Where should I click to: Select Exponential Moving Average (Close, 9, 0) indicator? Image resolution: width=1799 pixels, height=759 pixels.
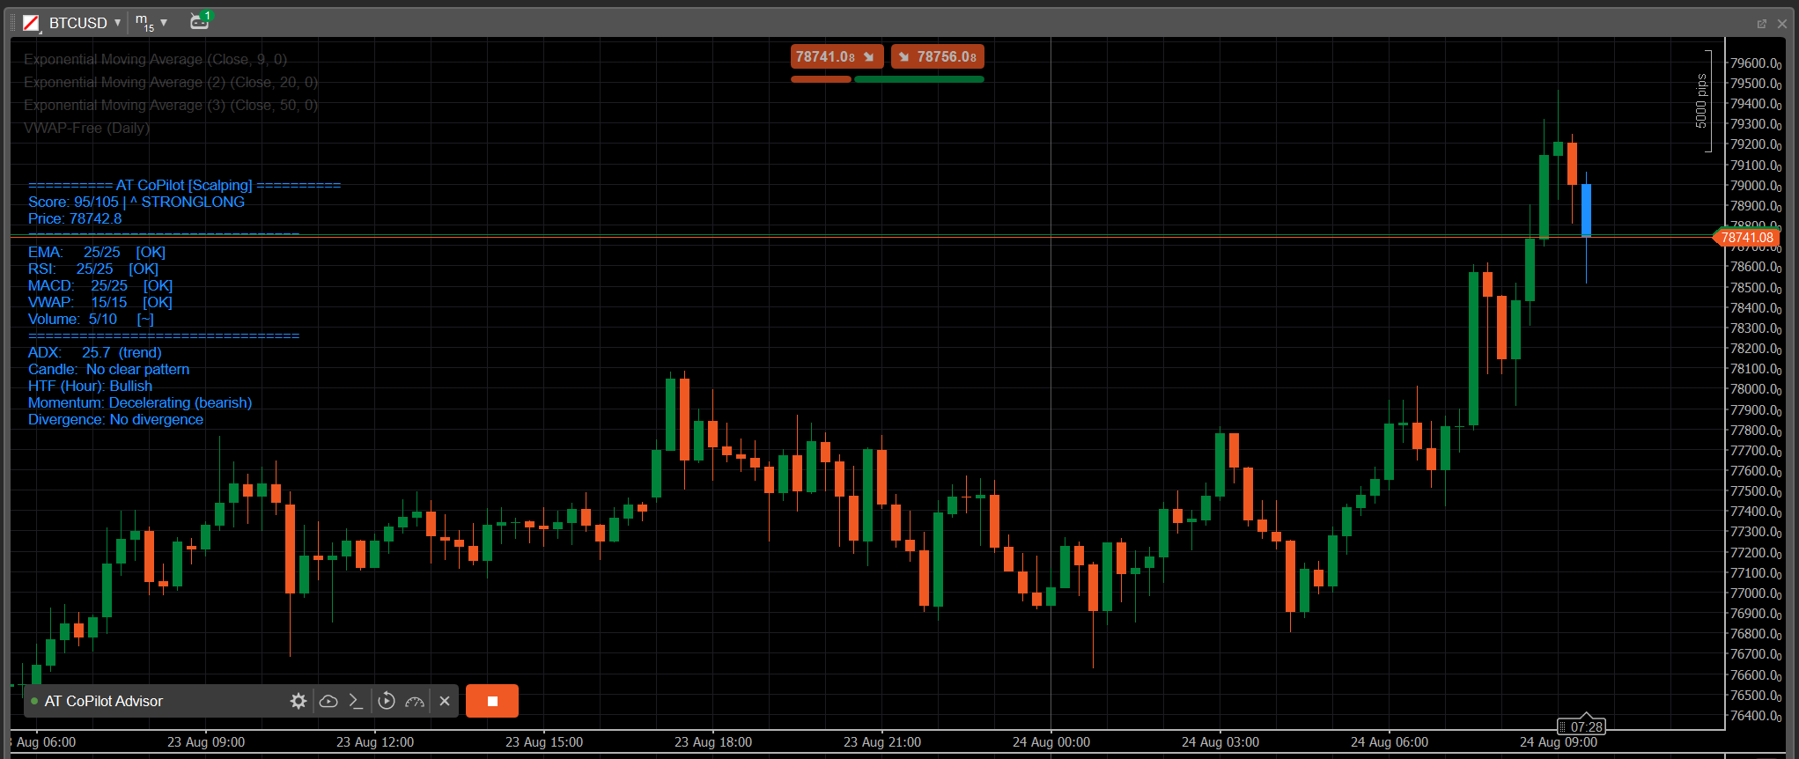tap(155, 59)
